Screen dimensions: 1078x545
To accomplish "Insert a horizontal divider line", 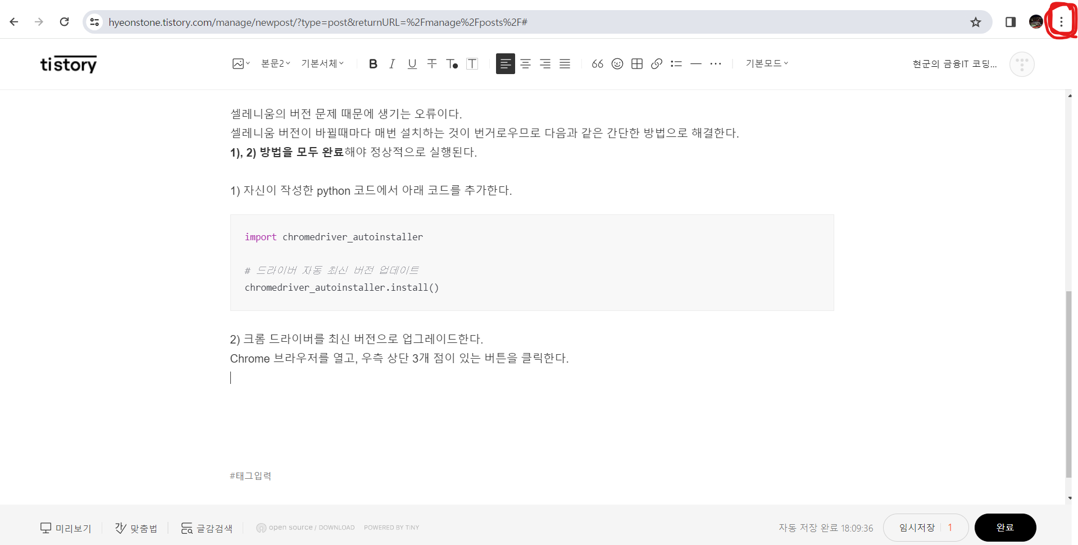I will [696, 64].
